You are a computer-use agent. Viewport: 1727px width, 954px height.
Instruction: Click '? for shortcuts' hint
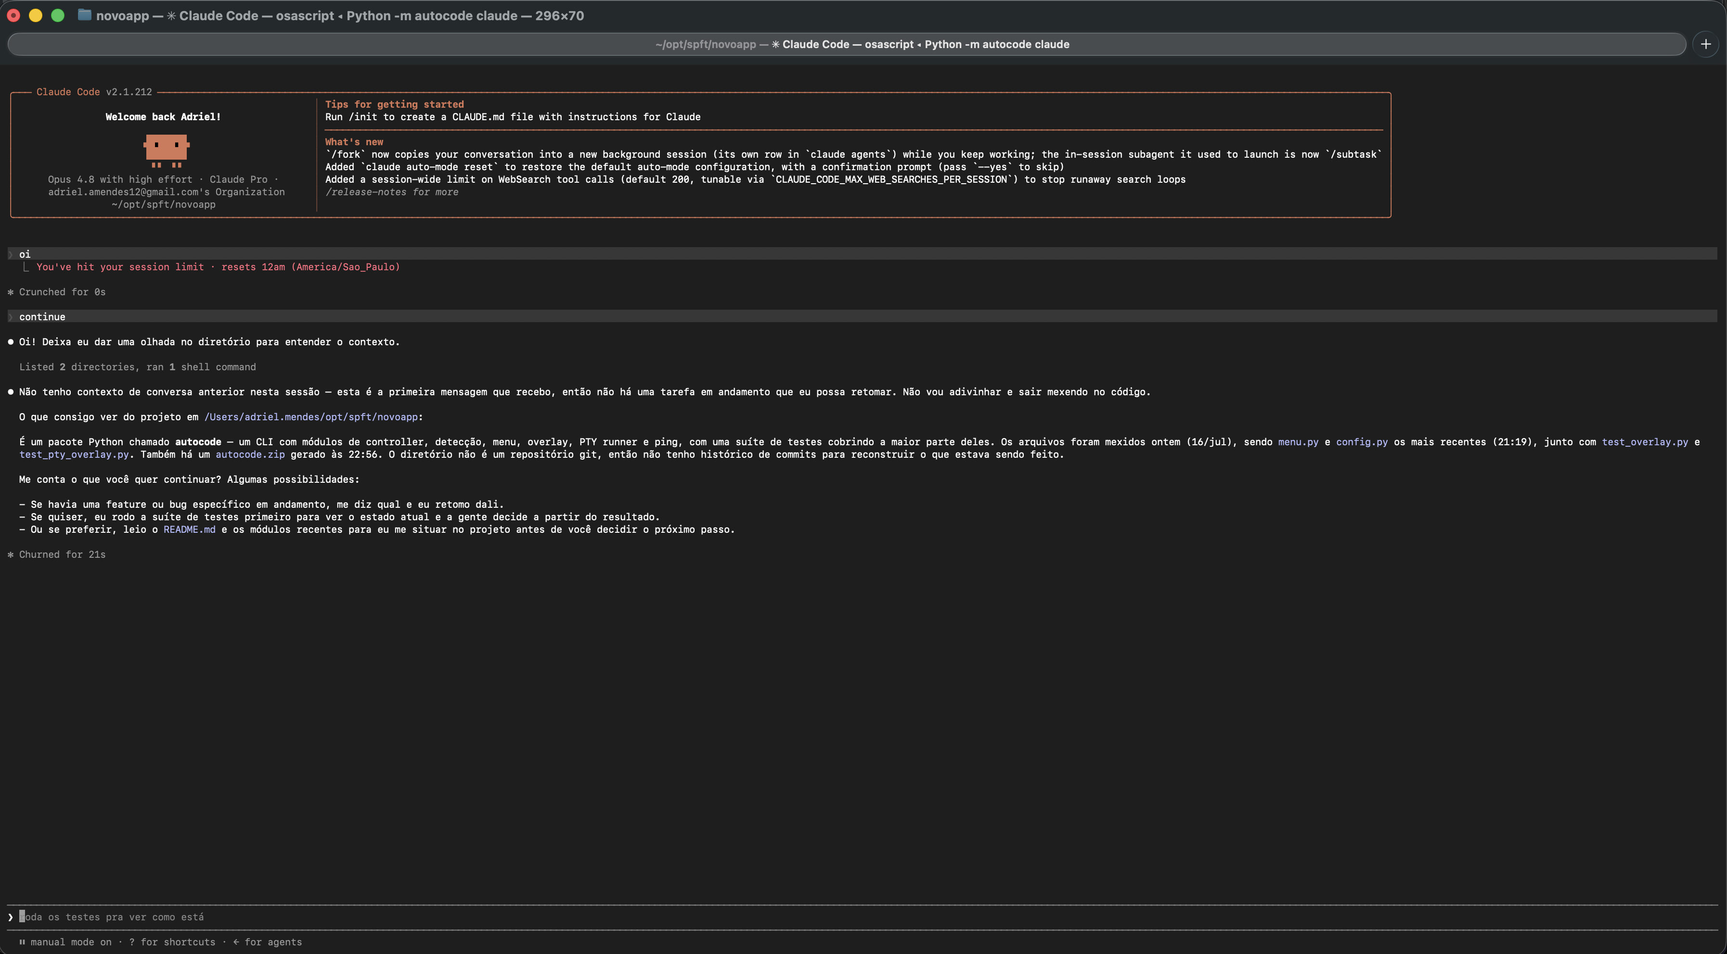click(x=172, y=942)
